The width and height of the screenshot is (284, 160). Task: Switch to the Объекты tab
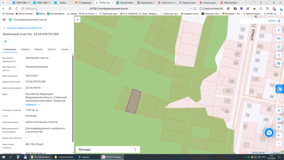[x=38, y=50]
